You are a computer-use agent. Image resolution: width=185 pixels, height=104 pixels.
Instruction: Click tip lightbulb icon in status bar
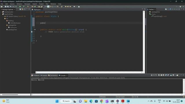[184, 97]
